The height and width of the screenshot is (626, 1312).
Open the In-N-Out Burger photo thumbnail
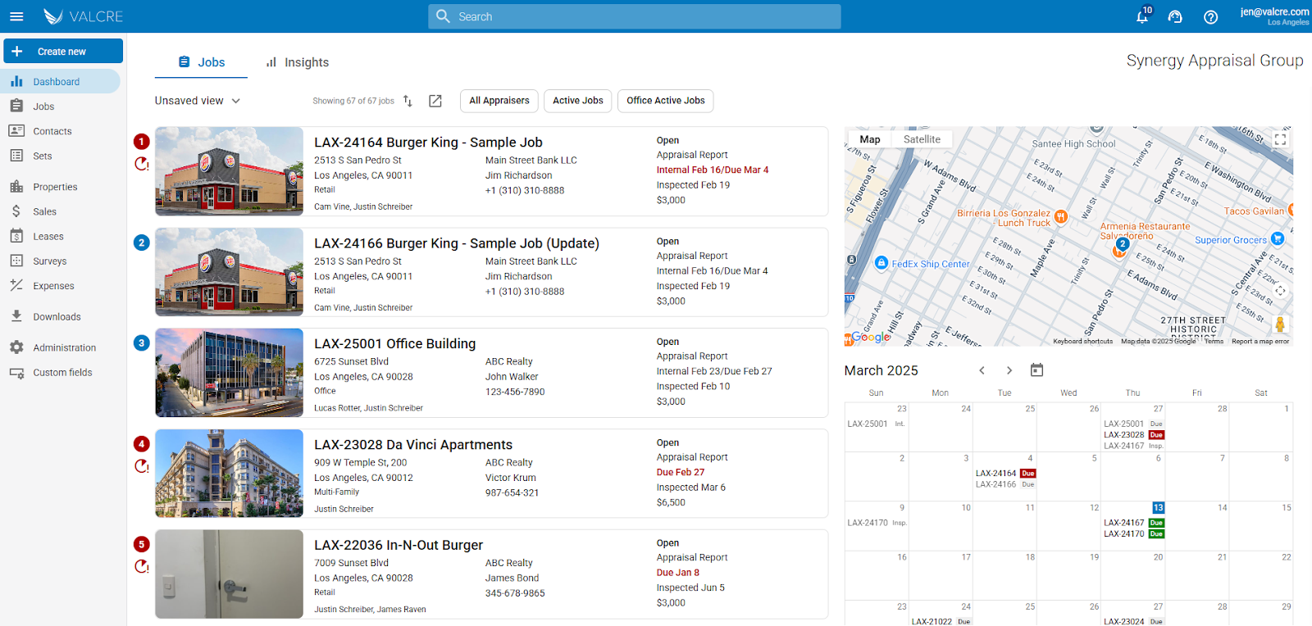tap(230, 574)
